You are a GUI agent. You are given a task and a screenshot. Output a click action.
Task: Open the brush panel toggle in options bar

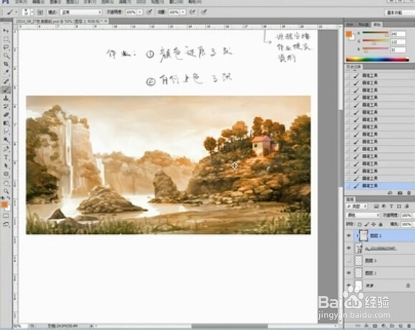(40, 12)
